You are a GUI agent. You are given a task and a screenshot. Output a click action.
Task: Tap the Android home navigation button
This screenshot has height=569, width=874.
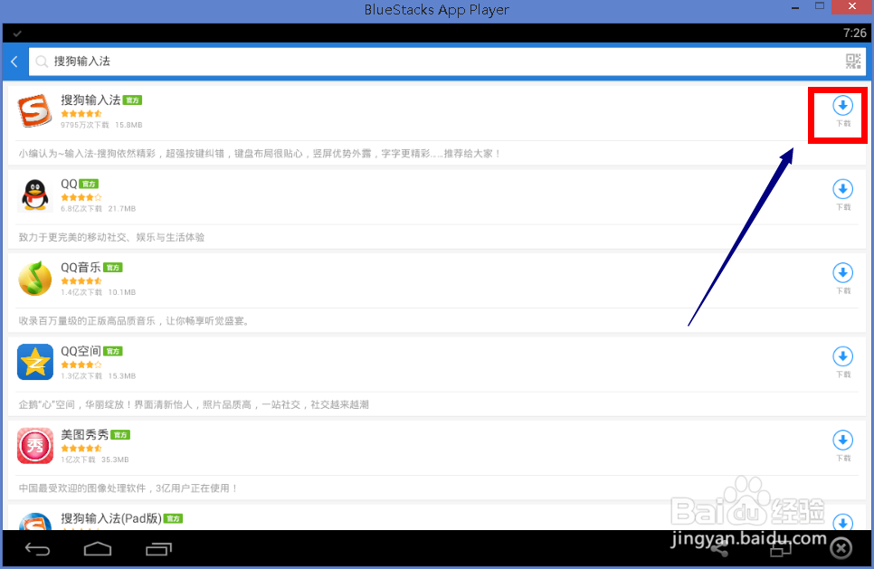pos(98,549)
